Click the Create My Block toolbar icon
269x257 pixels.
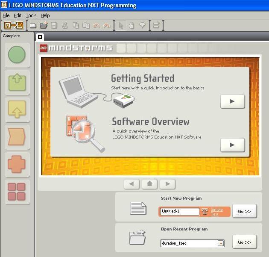tap(156, 25)
